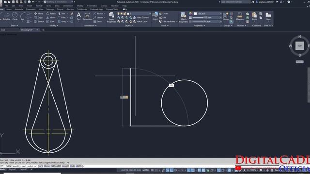Click Edit Attributes in Block panel
310x174 pixels.
(167, 21)
